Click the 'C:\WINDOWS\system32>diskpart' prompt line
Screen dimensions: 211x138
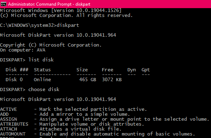(39, 25)
